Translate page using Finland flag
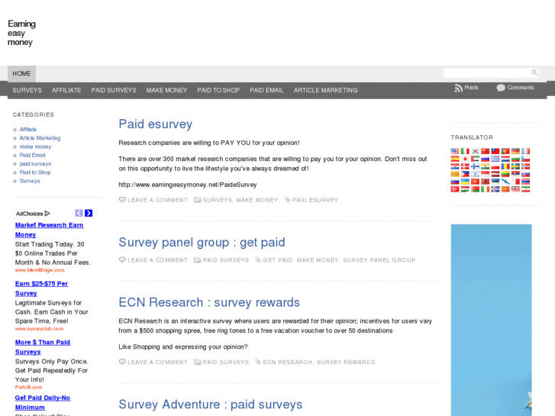 (x=476, y=166)
